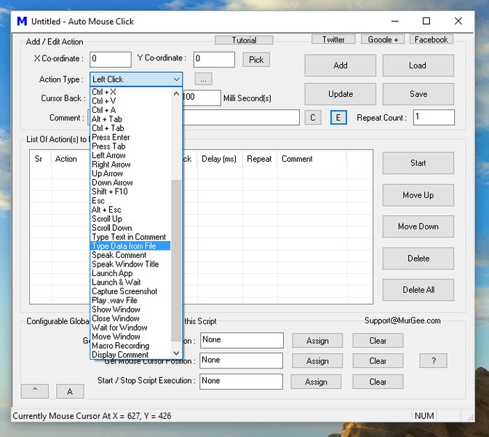
Task: Assign Start / Stop Script Execution shortcut
Action: pyautogui.click(x=316, y=382)
